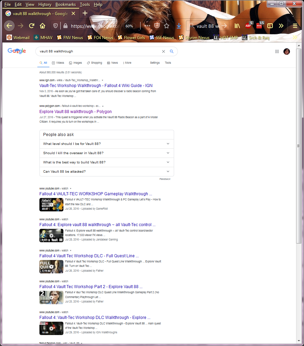
Task: Open the IGN result options dropdown arrow
Action: coord(102,80)
